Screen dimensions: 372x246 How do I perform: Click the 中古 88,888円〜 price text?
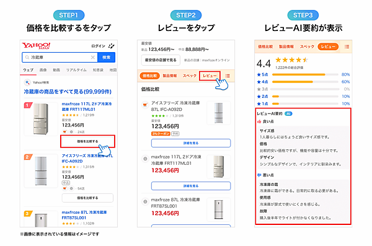[x=193, y=50]
